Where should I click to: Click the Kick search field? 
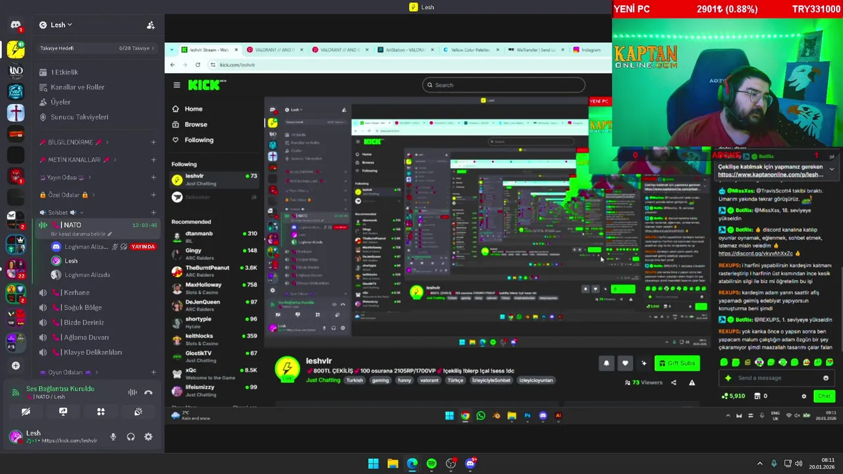coord(504,85)
